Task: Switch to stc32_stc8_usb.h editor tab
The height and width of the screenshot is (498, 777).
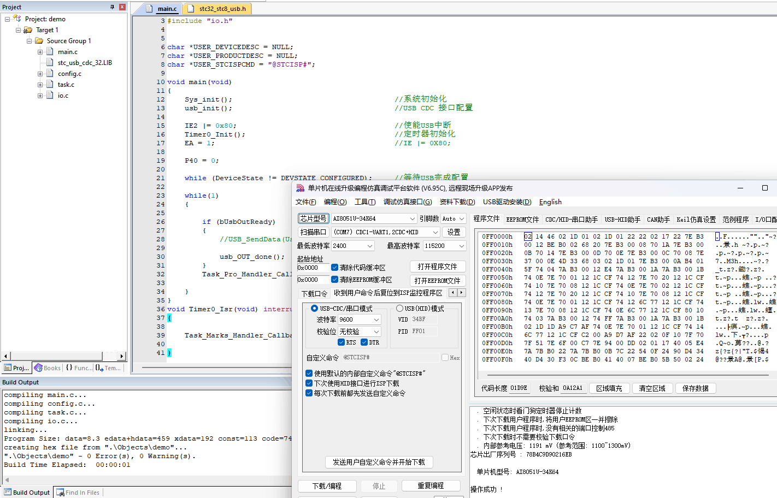Action: pyautogui.click(x=222, y=9)
